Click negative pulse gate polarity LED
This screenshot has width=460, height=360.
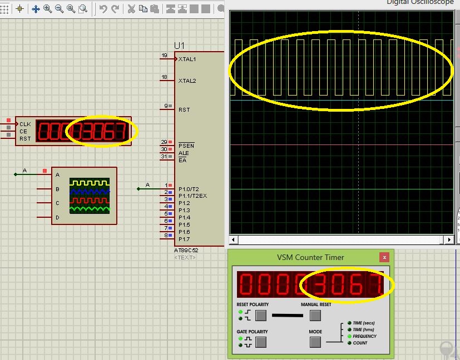pos(240,346)
